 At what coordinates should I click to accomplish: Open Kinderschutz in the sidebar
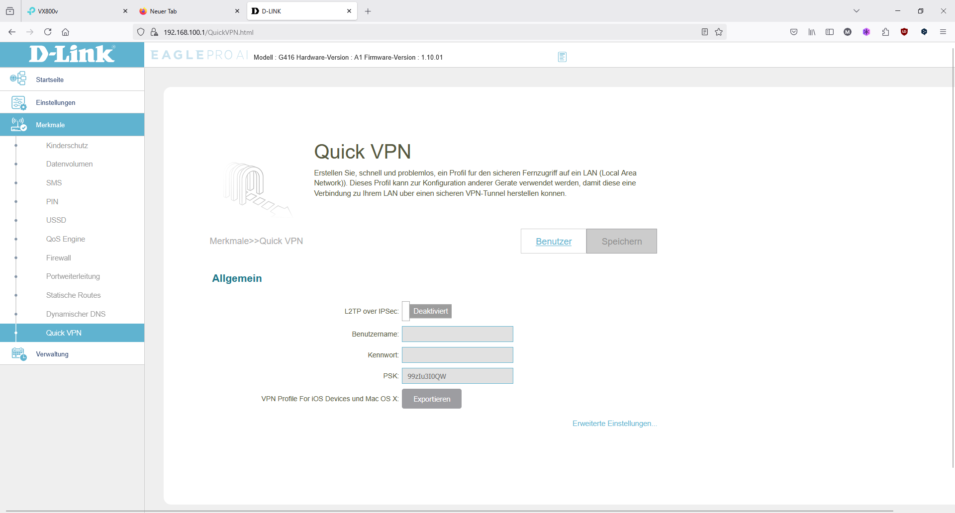67,146
